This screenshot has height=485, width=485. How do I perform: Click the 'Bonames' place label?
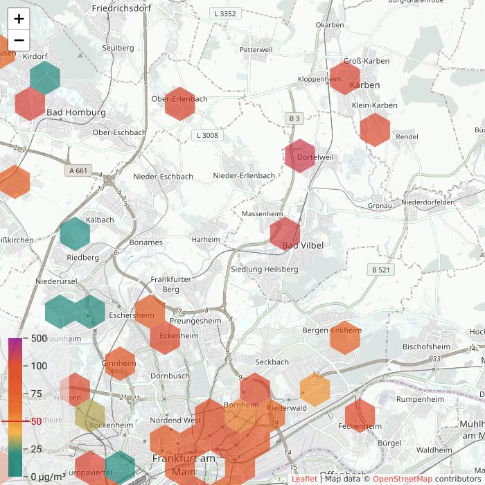click(146, 242)
